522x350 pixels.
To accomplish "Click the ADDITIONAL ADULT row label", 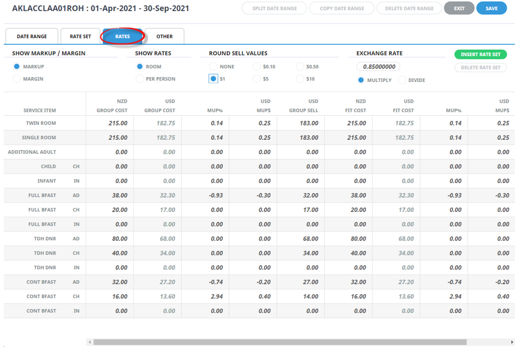I will (32, 152).
